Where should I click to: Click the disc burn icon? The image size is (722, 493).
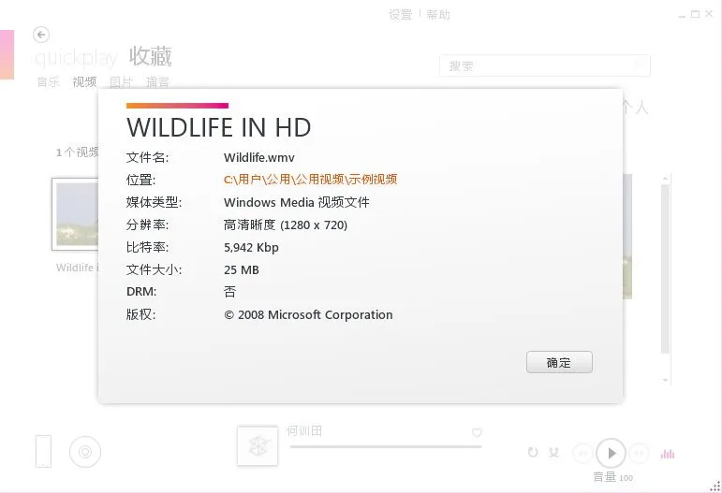pos(85,452)
